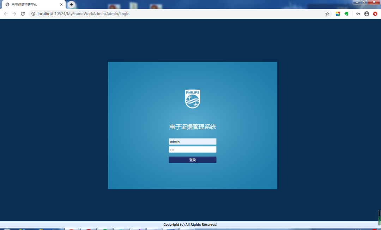Open a new browser tab

pyautogui.click(x=71, y=4)
